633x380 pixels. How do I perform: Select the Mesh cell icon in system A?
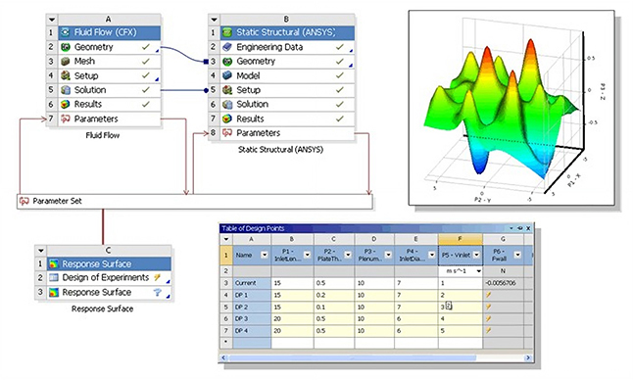point(65,62)
